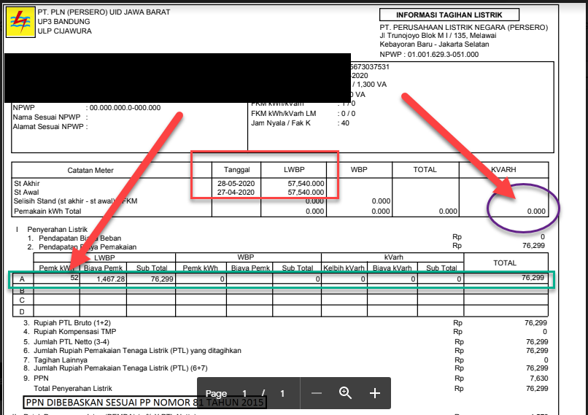Click row label C in tariff table
The height and width of the screenshot is (415, 588).
22,300
